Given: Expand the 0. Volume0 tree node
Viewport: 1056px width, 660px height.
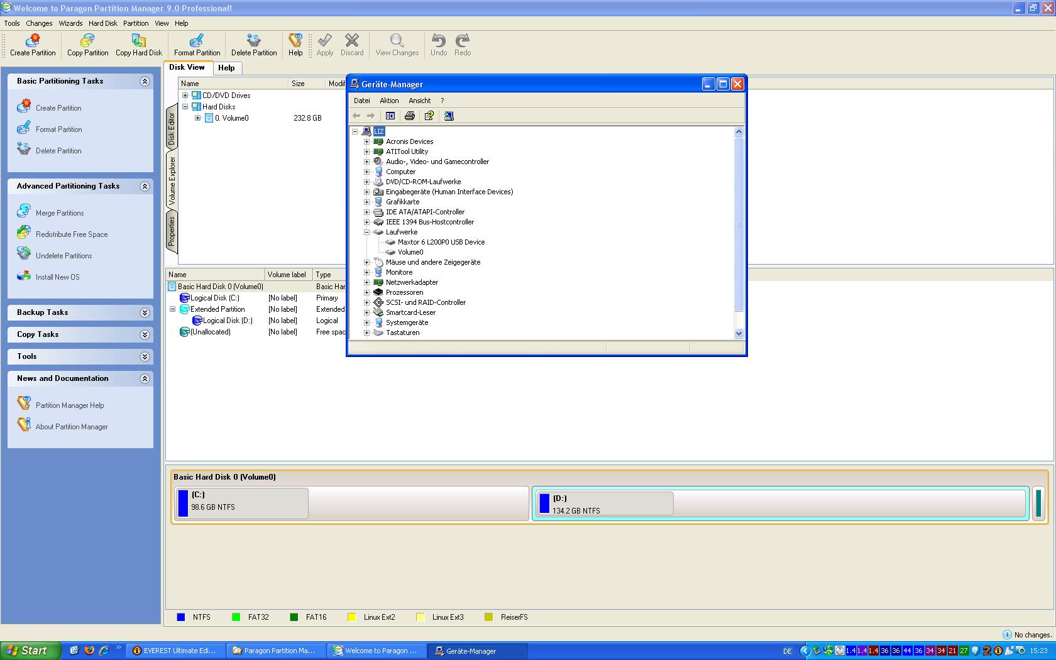Looking at the screenshot, I should click(x=197, y=118).
